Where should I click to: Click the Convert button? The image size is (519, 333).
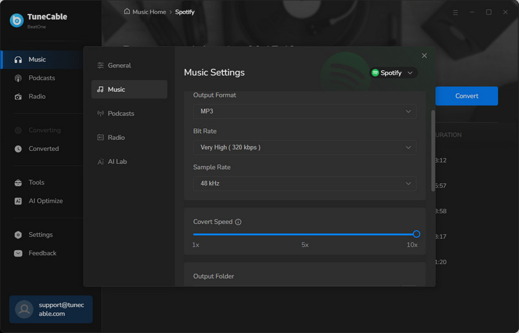click(x=466, y=97)
